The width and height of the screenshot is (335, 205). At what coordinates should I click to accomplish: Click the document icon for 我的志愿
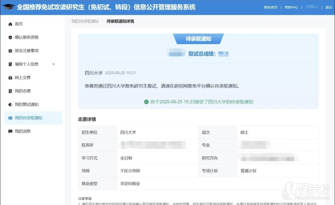click(10, 91)
